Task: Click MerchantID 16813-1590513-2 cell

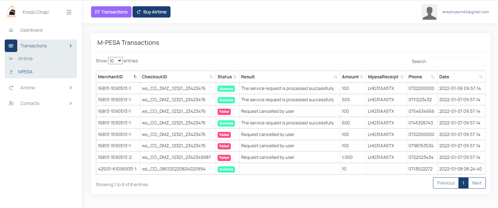Action: point(118,157)
